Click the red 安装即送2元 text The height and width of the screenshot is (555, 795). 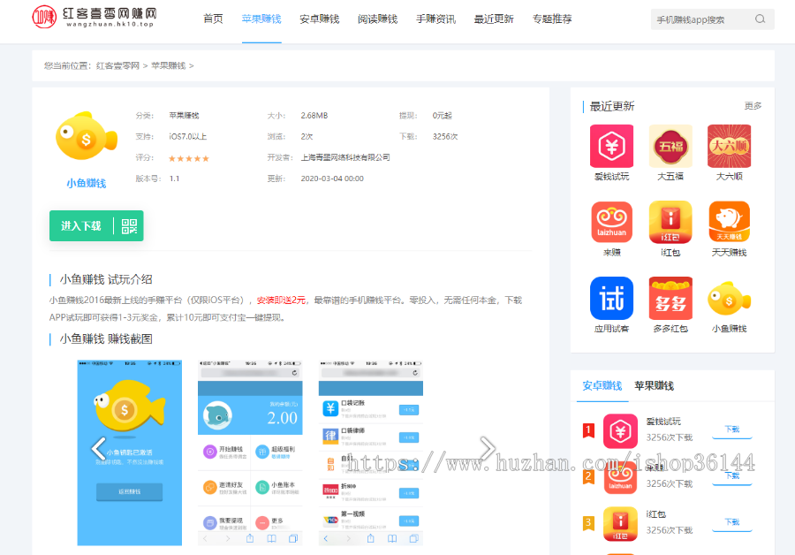[282, 300]
